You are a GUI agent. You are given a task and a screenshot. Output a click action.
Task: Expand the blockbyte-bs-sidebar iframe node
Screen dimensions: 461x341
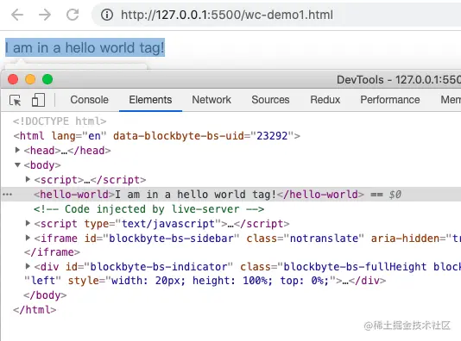(x=28, y=238)
